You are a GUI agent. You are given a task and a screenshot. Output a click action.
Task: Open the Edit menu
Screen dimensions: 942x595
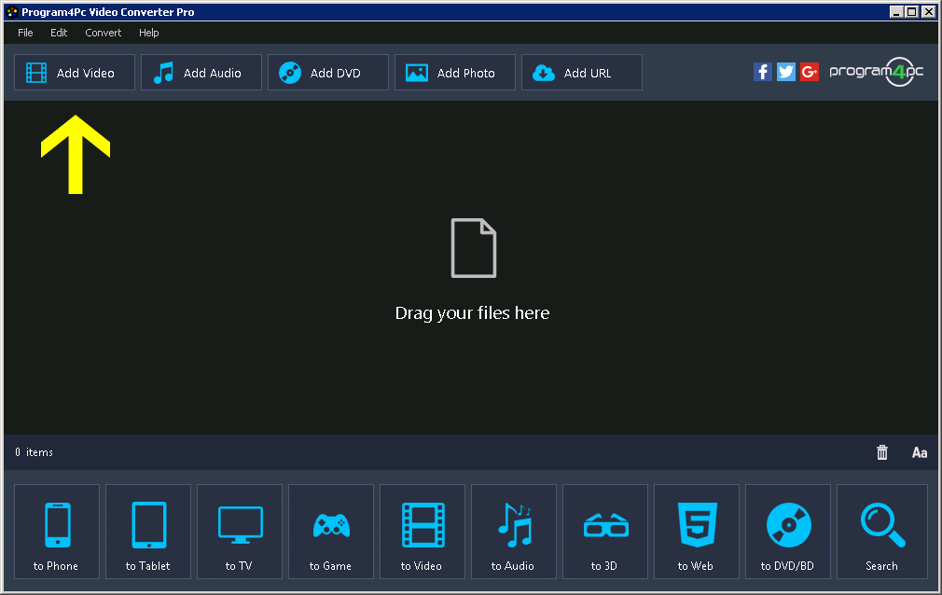58,33
